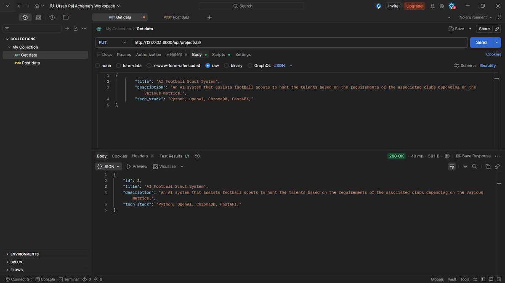This screenshot has height=283, width=505.
Task: Open the History clock icon in sidebar
Action: coord(52,17)
